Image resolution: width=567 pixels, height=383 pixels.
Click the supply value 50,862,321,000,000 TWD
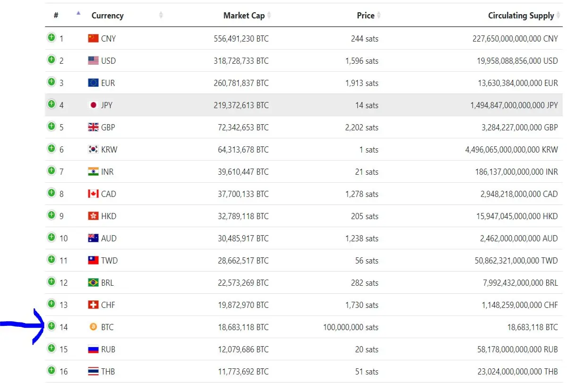click(517, 261)
